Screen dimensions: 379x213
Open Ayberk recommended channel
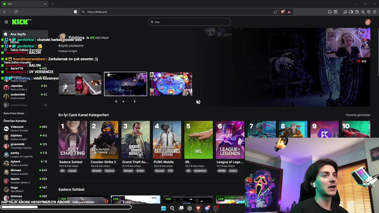click(25, 163)
